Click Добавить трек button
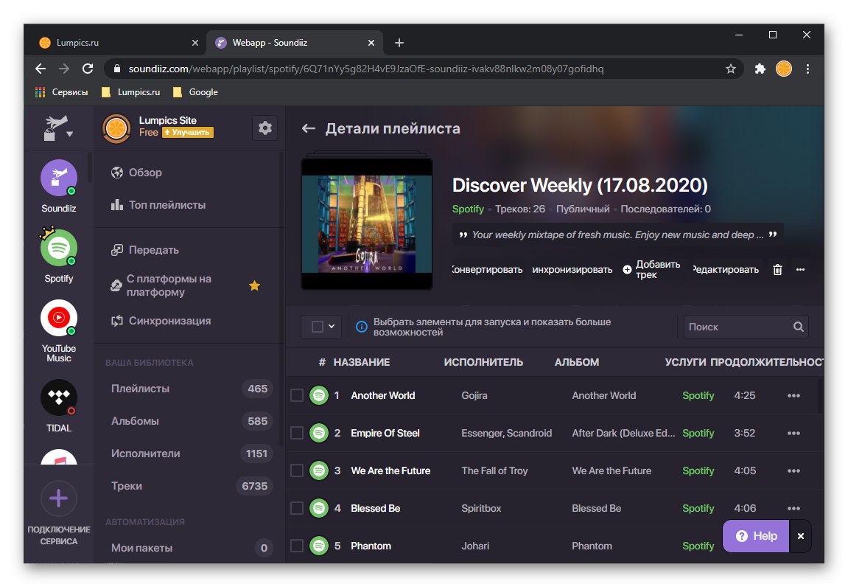Image resolution: width=848 pixels, height=587 pixels. 652,270
